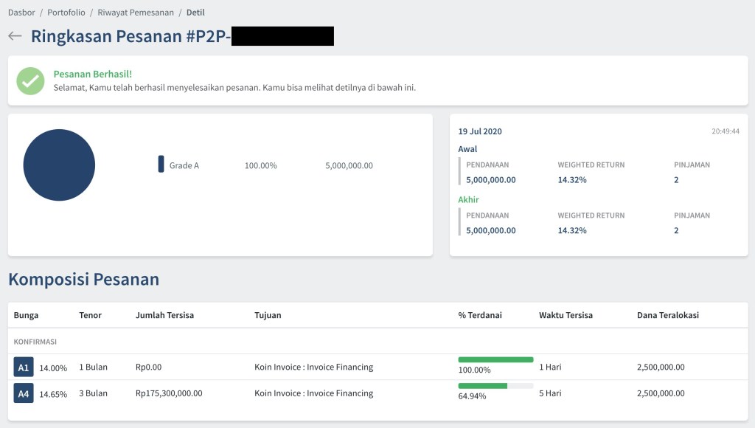Click the 64.94% funded progress bar
The image size is (755, 428).
click(495, 386)
